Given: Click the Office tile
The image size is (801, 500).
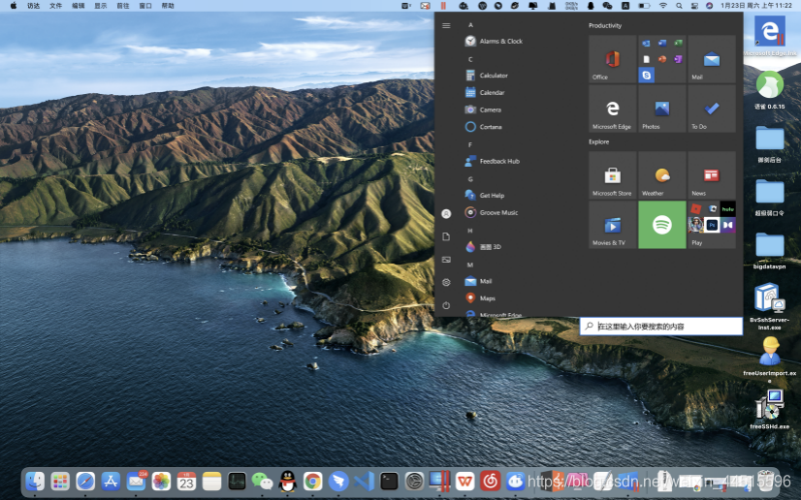Looking at the screenshot, I should click(x=613, y=59).
